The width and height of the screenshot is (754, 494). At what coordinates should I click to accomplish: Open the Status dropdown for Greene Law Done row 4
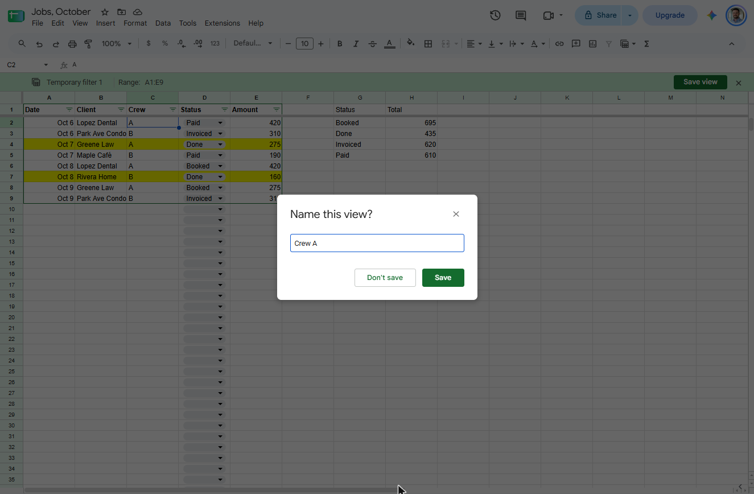point(220,145)
